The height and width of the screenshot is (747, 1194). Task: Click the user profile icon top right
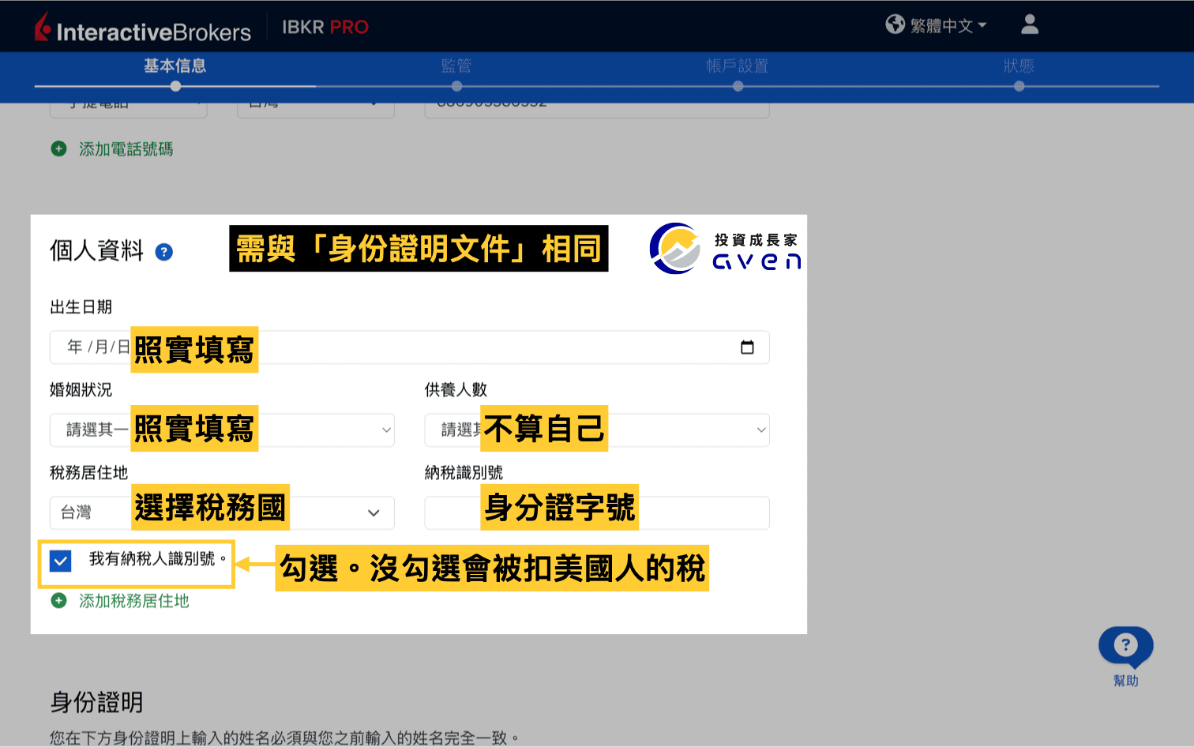pos(1029,24)
